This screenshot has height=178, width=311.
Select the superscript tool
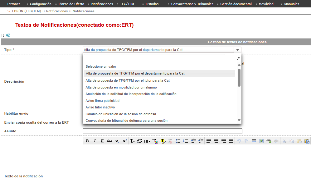pos(124,141)
